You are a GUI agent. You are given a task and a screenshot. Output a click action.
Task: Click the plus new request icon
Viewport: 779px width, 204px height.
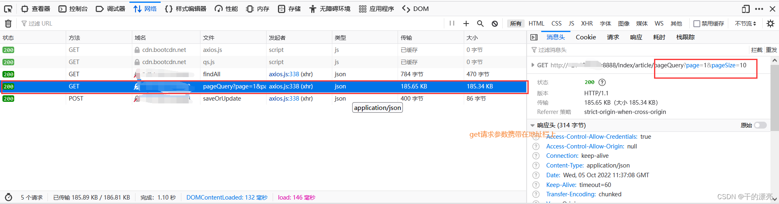tap(466, 24)
